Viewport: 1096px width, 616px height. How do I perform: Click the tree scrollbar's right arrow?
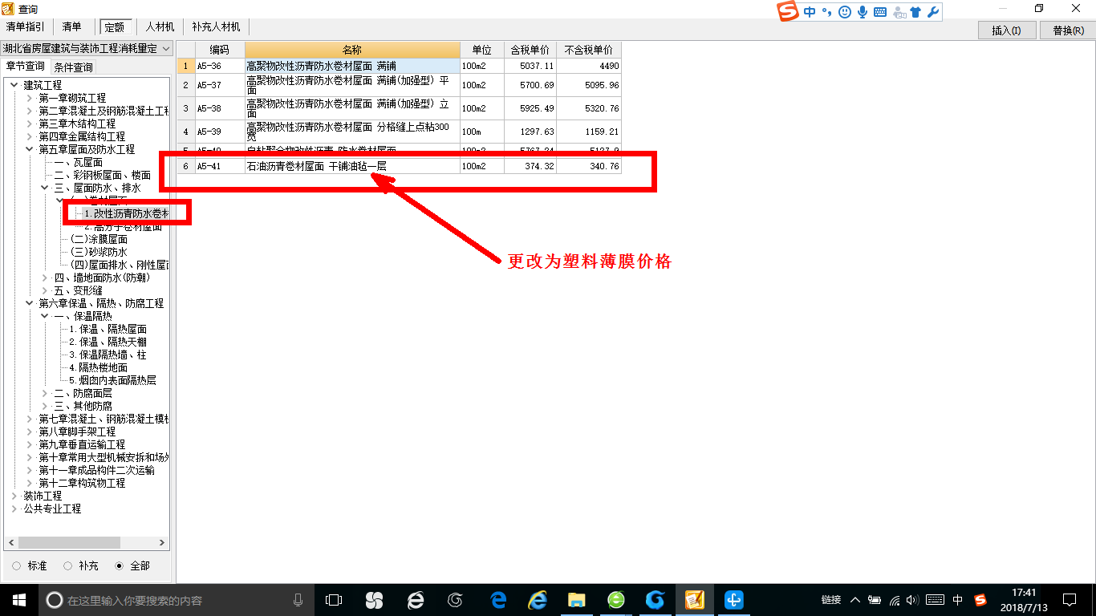pyautogui.click(x=163, y=543)
